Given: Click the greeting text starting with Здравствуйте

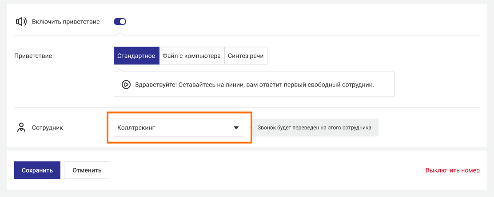Looking at the screenshot, I should pos(254,84).
